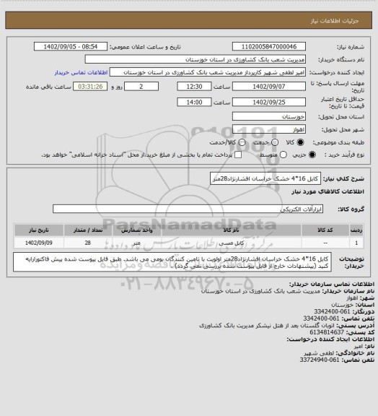Viewport: 378px width, 416px height.
Task: Click the price validity date 1402/09/25
Action: point(269,102)
